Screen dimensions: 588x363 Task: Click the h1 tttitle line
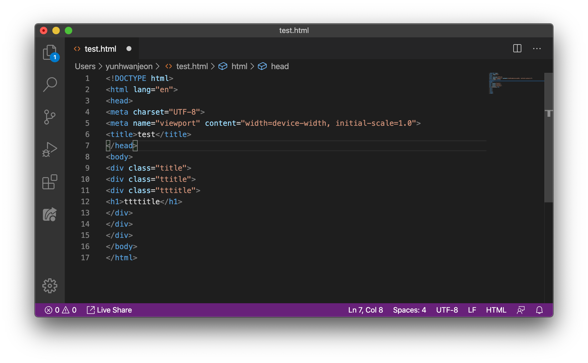144,202
